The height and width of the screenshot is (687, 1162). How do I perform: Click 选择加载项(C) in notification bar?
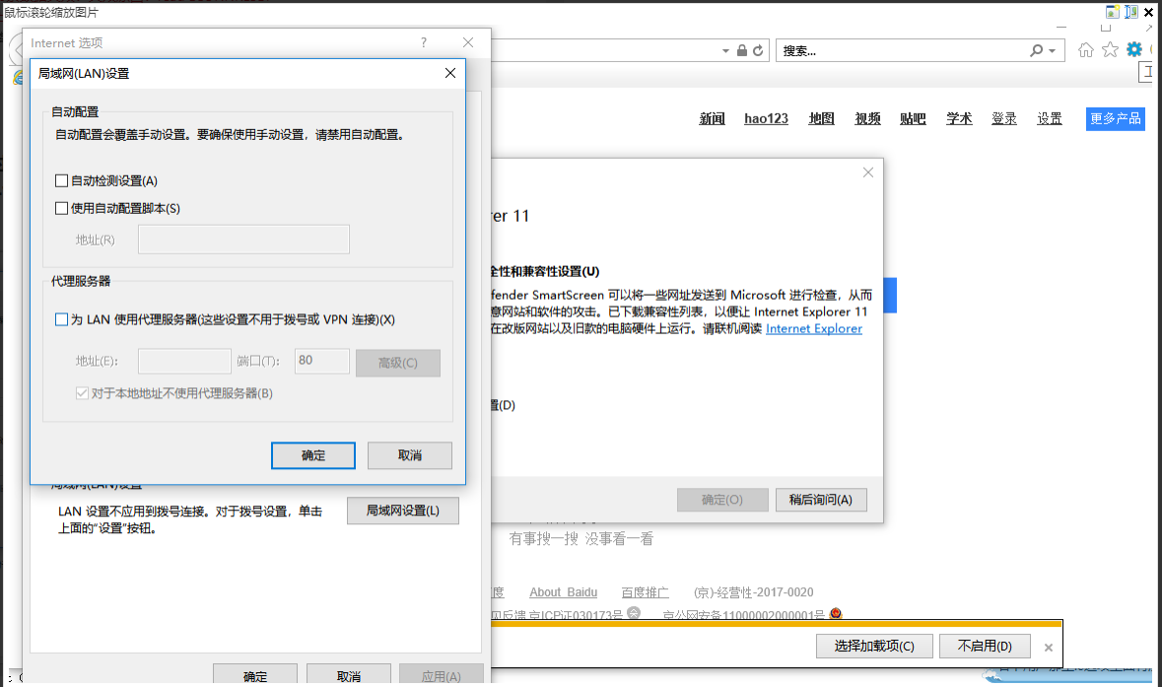(x=874, y=647)
